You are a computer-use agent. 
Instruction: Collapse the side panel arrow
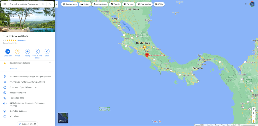pyautogui.click(x=57, y=4)
